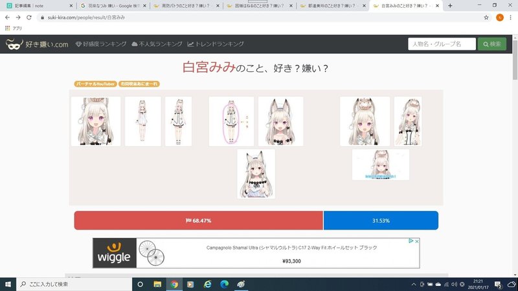The image size is (518, 291).
Task: Bookmark this page with the star icon
Action: tap(486, 17)
